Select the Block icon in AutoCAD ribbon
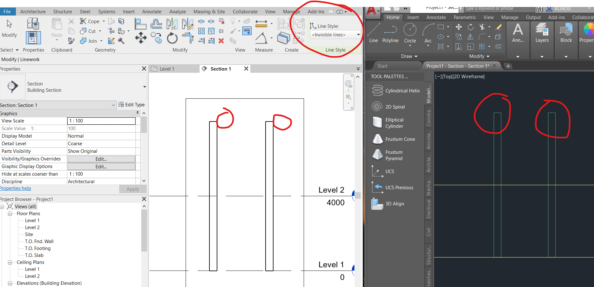This screenshot has width=594, height=287. pyautogui.click(x=566, y=32)
